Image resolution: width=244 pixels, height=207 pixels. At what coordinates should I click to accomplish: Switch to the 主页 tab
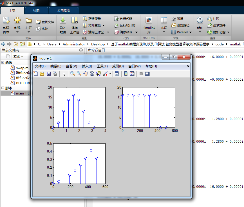(x=12, y=11)
